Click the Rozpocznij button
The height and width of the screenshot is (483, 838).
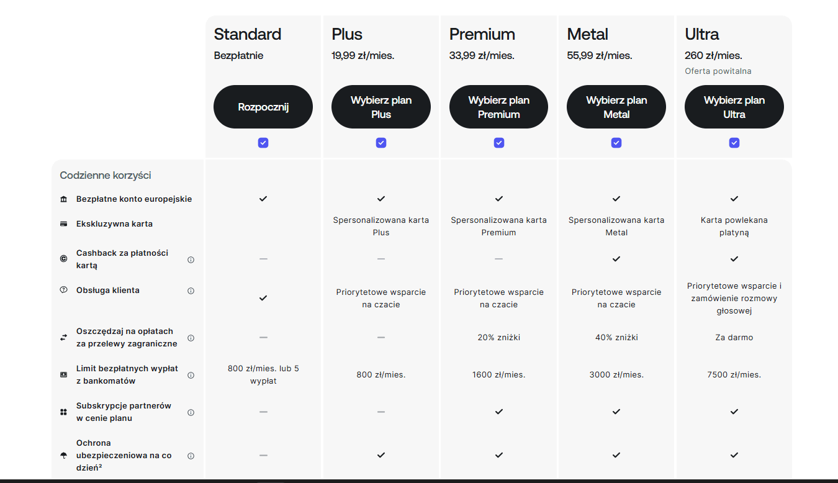[x=263, y=107]
